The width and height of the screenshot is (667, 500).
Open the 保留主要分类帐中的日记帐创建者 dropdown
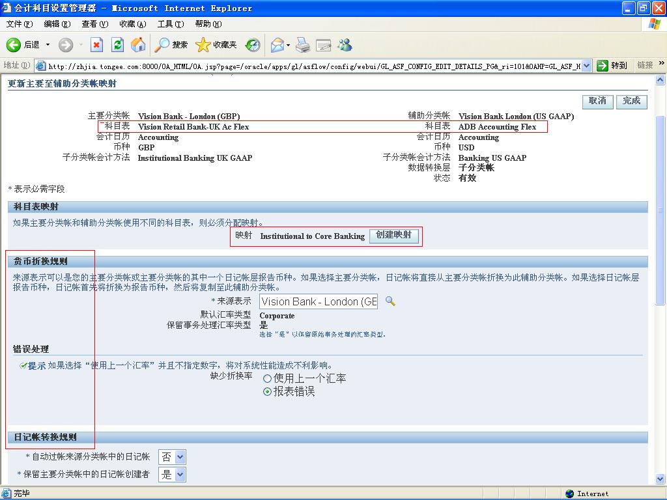coord(172,475)
